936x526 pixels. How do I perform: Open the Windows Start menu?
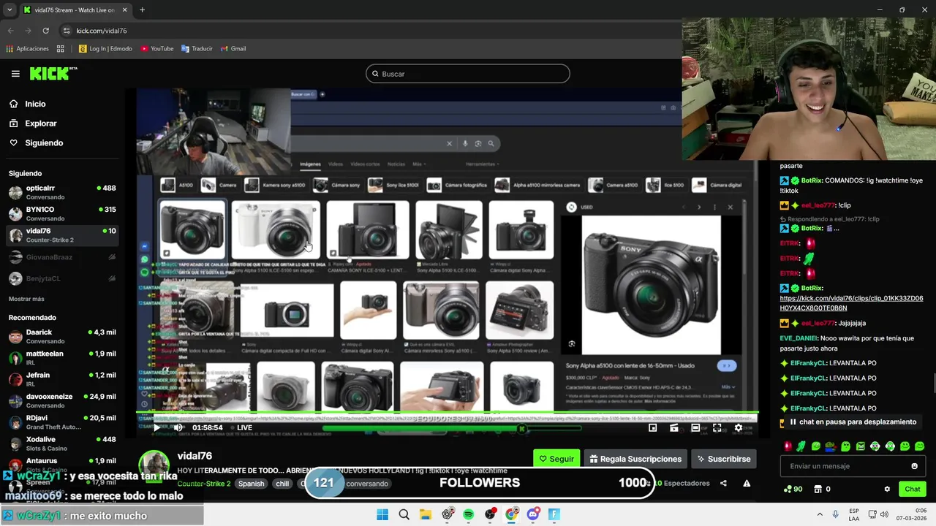[382, 514]
